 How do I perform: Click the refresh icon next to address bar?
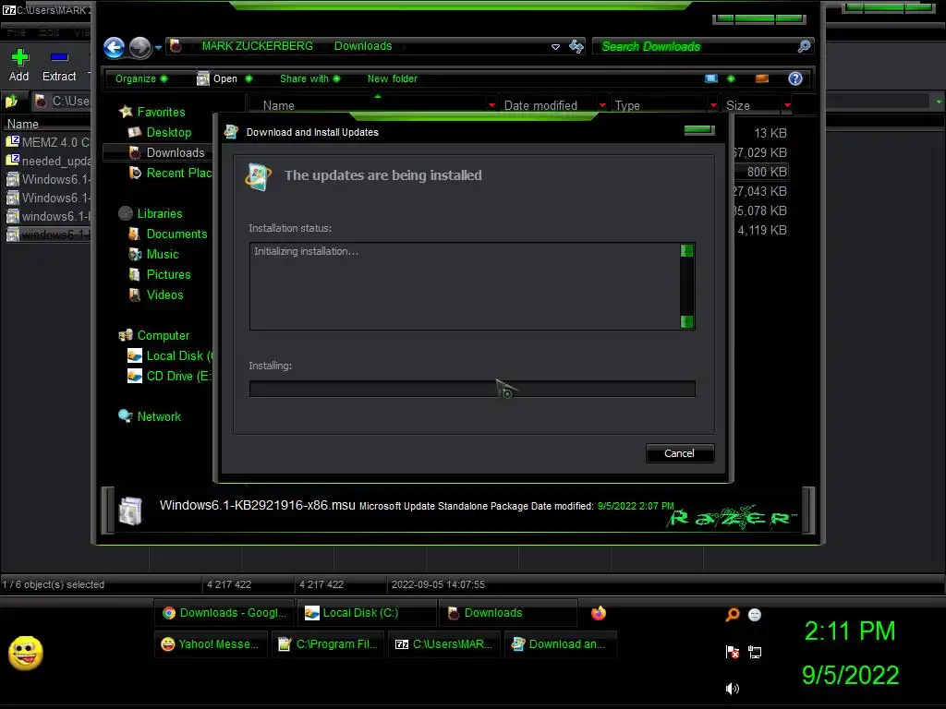pyautogui.click(x=576, y=46)
